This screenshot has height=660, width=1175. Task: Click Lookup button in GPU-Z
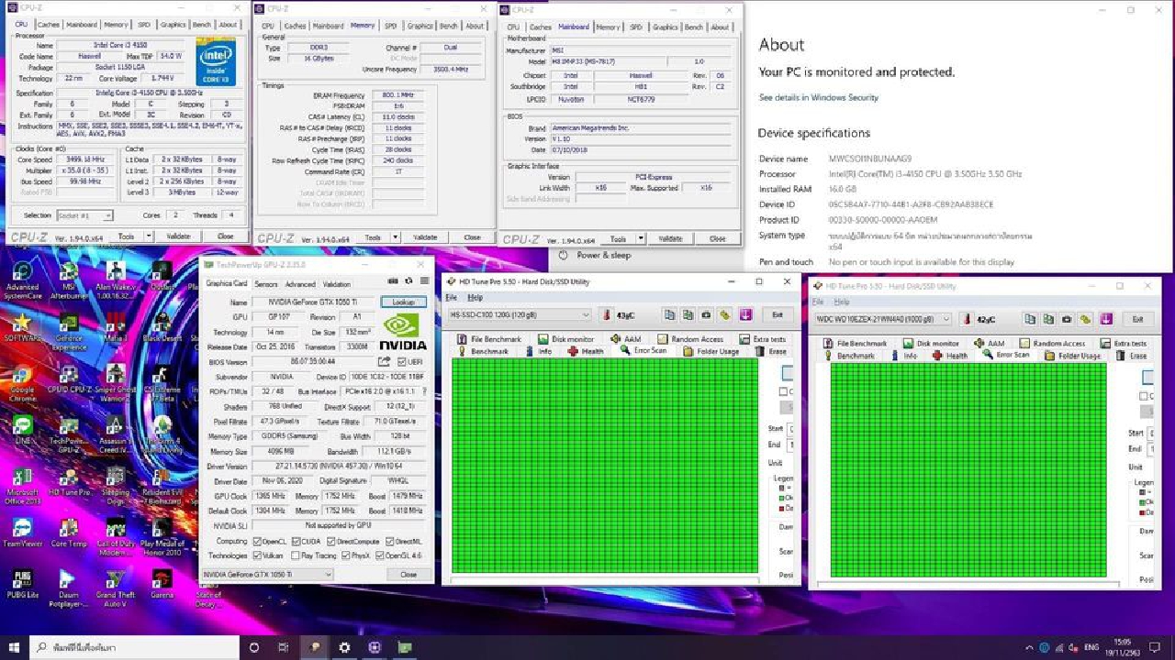pos(404,302)
